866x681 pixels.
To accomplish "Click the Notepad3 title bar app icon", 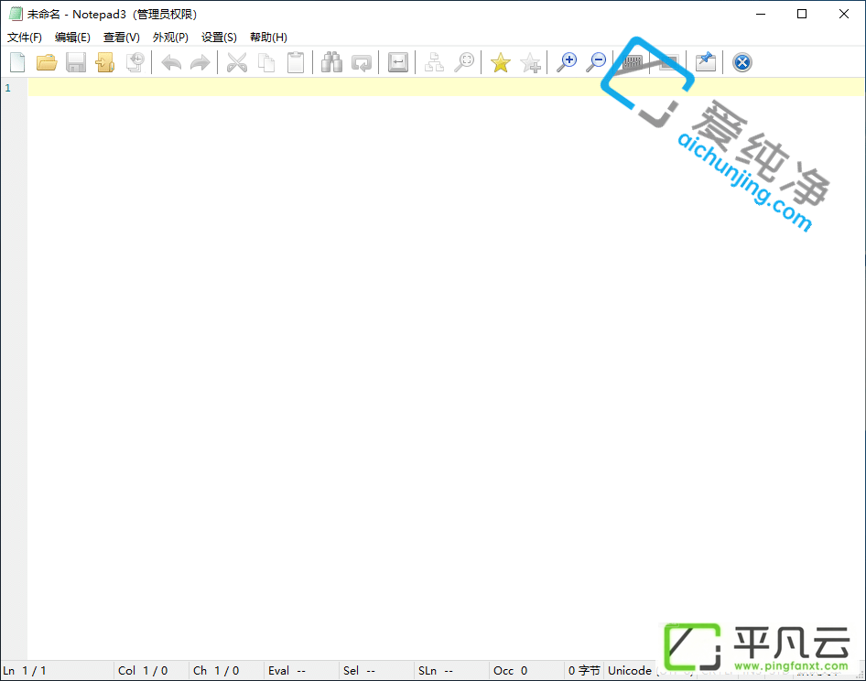I will pyautogui.click(x=16, y=14).
